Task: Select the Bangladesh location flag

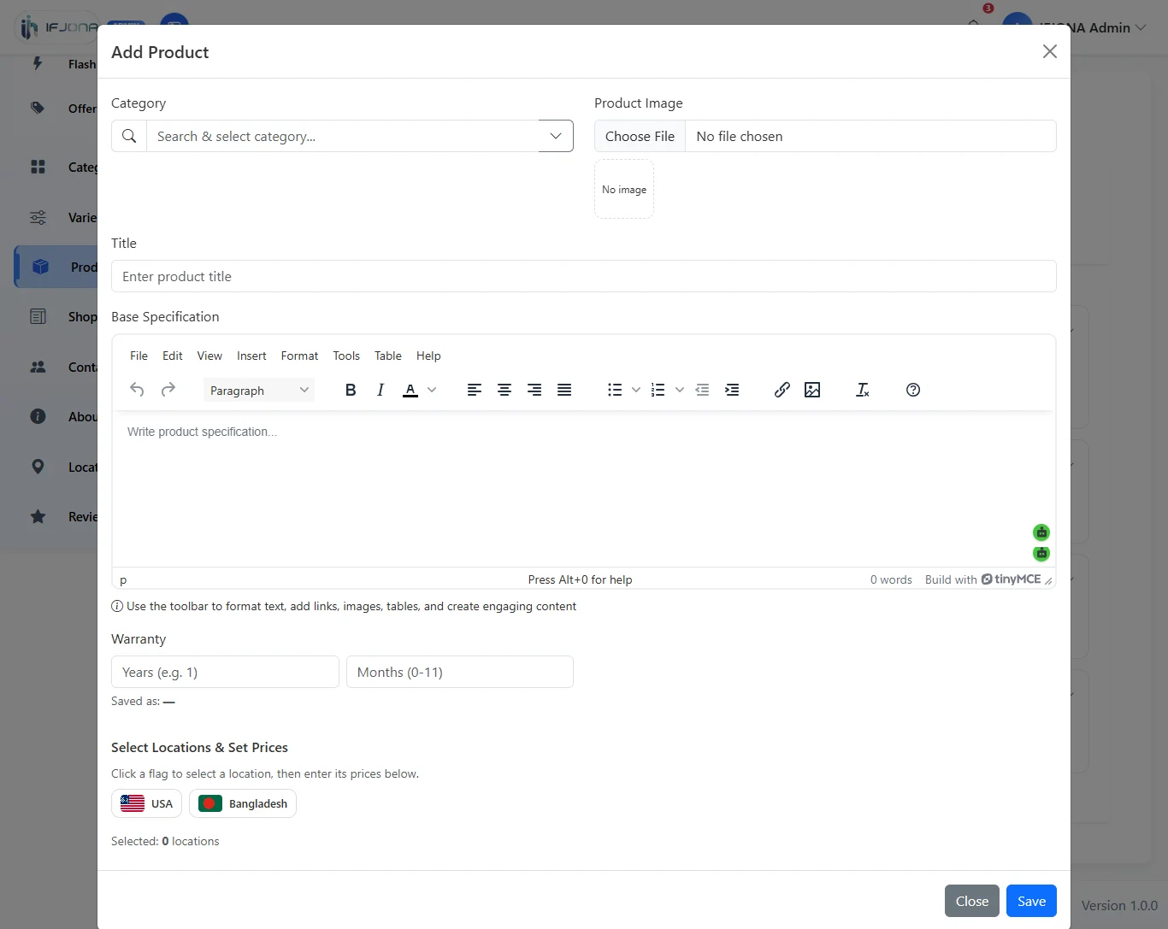Action: pos(243,803)
